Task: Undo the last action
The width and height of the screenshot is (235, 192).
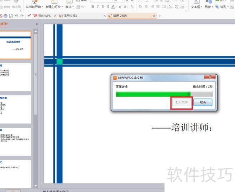Action: pyautogui.click(x=16, y=16)
